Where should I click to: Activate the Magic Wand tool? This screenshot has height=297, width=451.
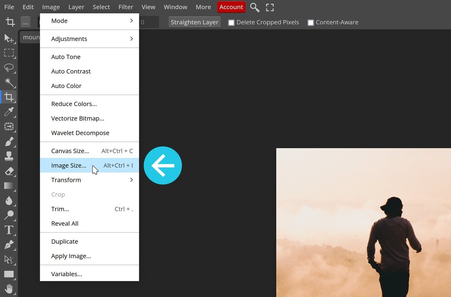(x=9, y=82)
